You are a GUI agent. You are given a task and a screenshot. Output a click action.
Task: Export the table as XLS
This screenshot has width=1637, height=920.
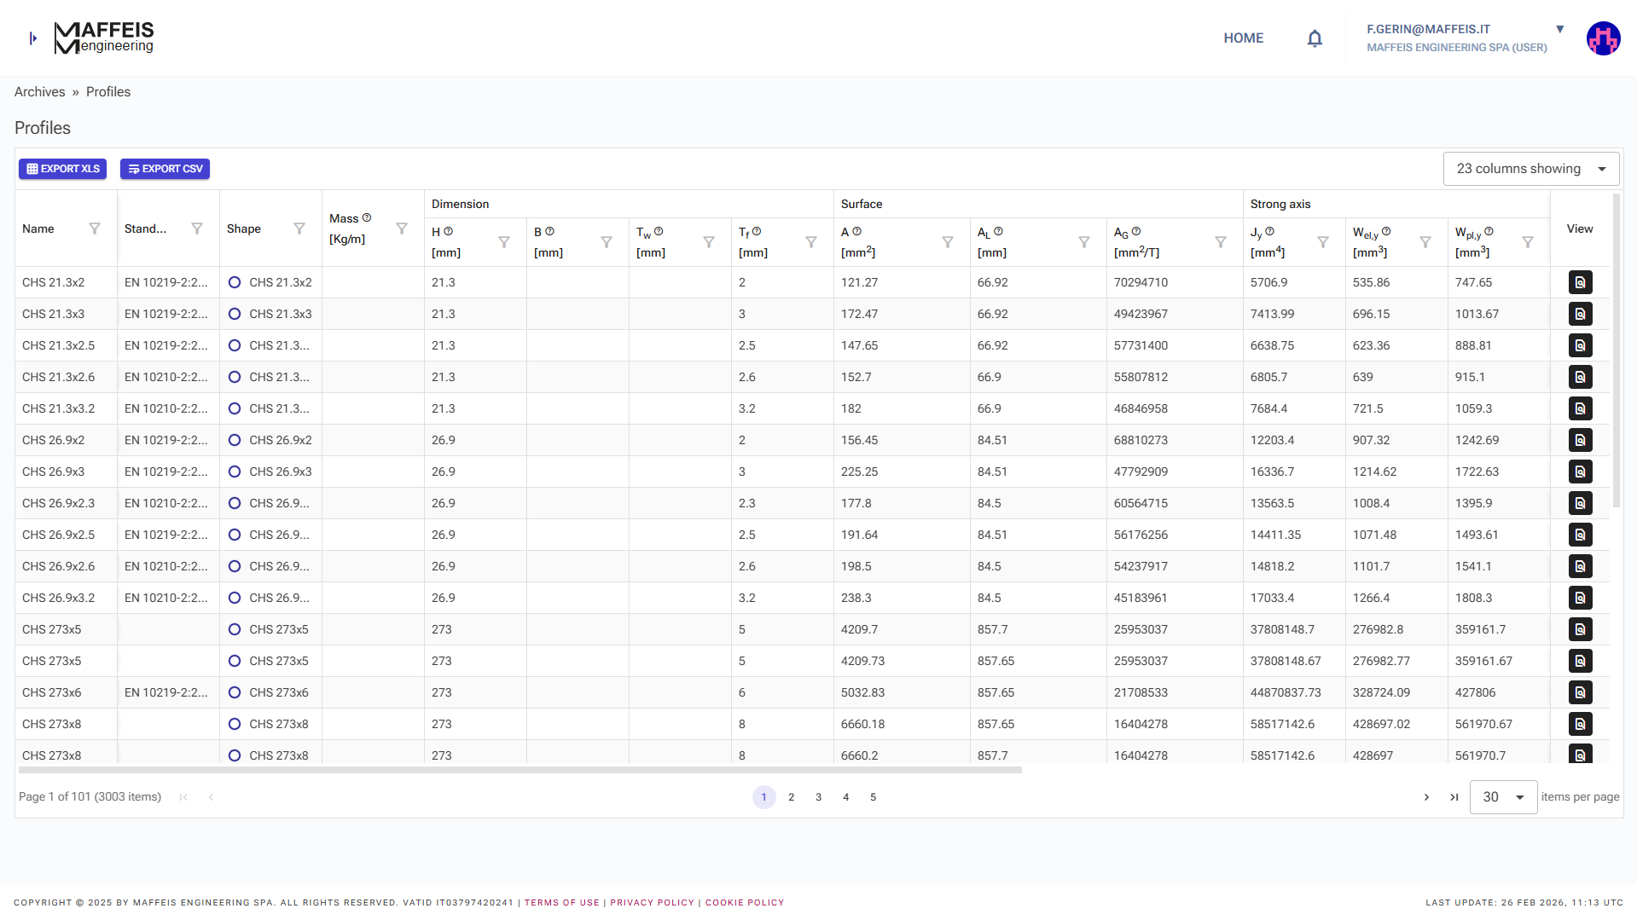tap(61, 168)
